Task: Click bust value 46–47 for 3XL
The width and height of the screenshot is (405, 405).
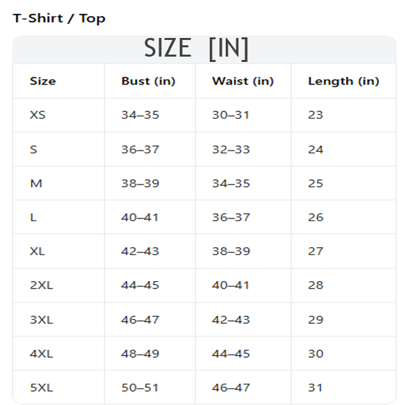Action: (140, 320)
